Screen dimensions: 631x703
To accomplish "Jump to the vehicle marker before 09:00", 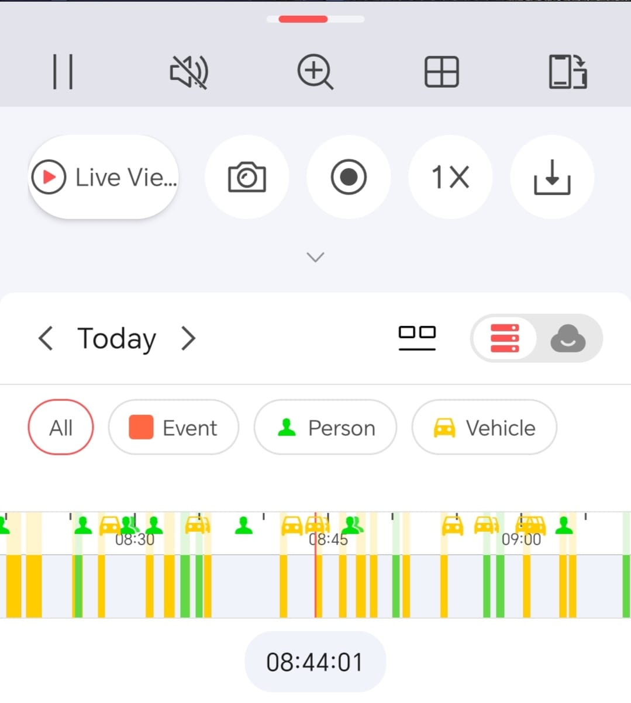I will [486, 525].
